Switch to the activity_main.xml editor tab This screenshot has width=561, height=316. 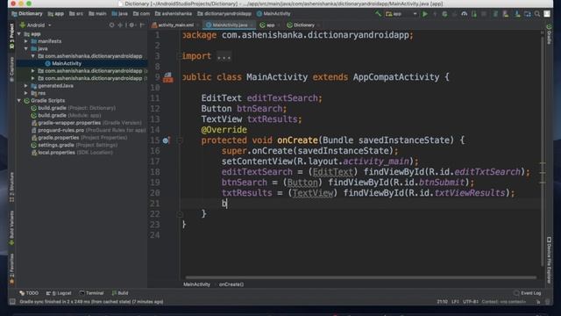pos(174,25)
